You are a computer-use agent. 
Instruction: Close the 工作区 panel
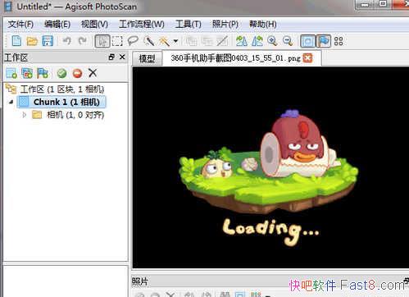click(122, 57)
